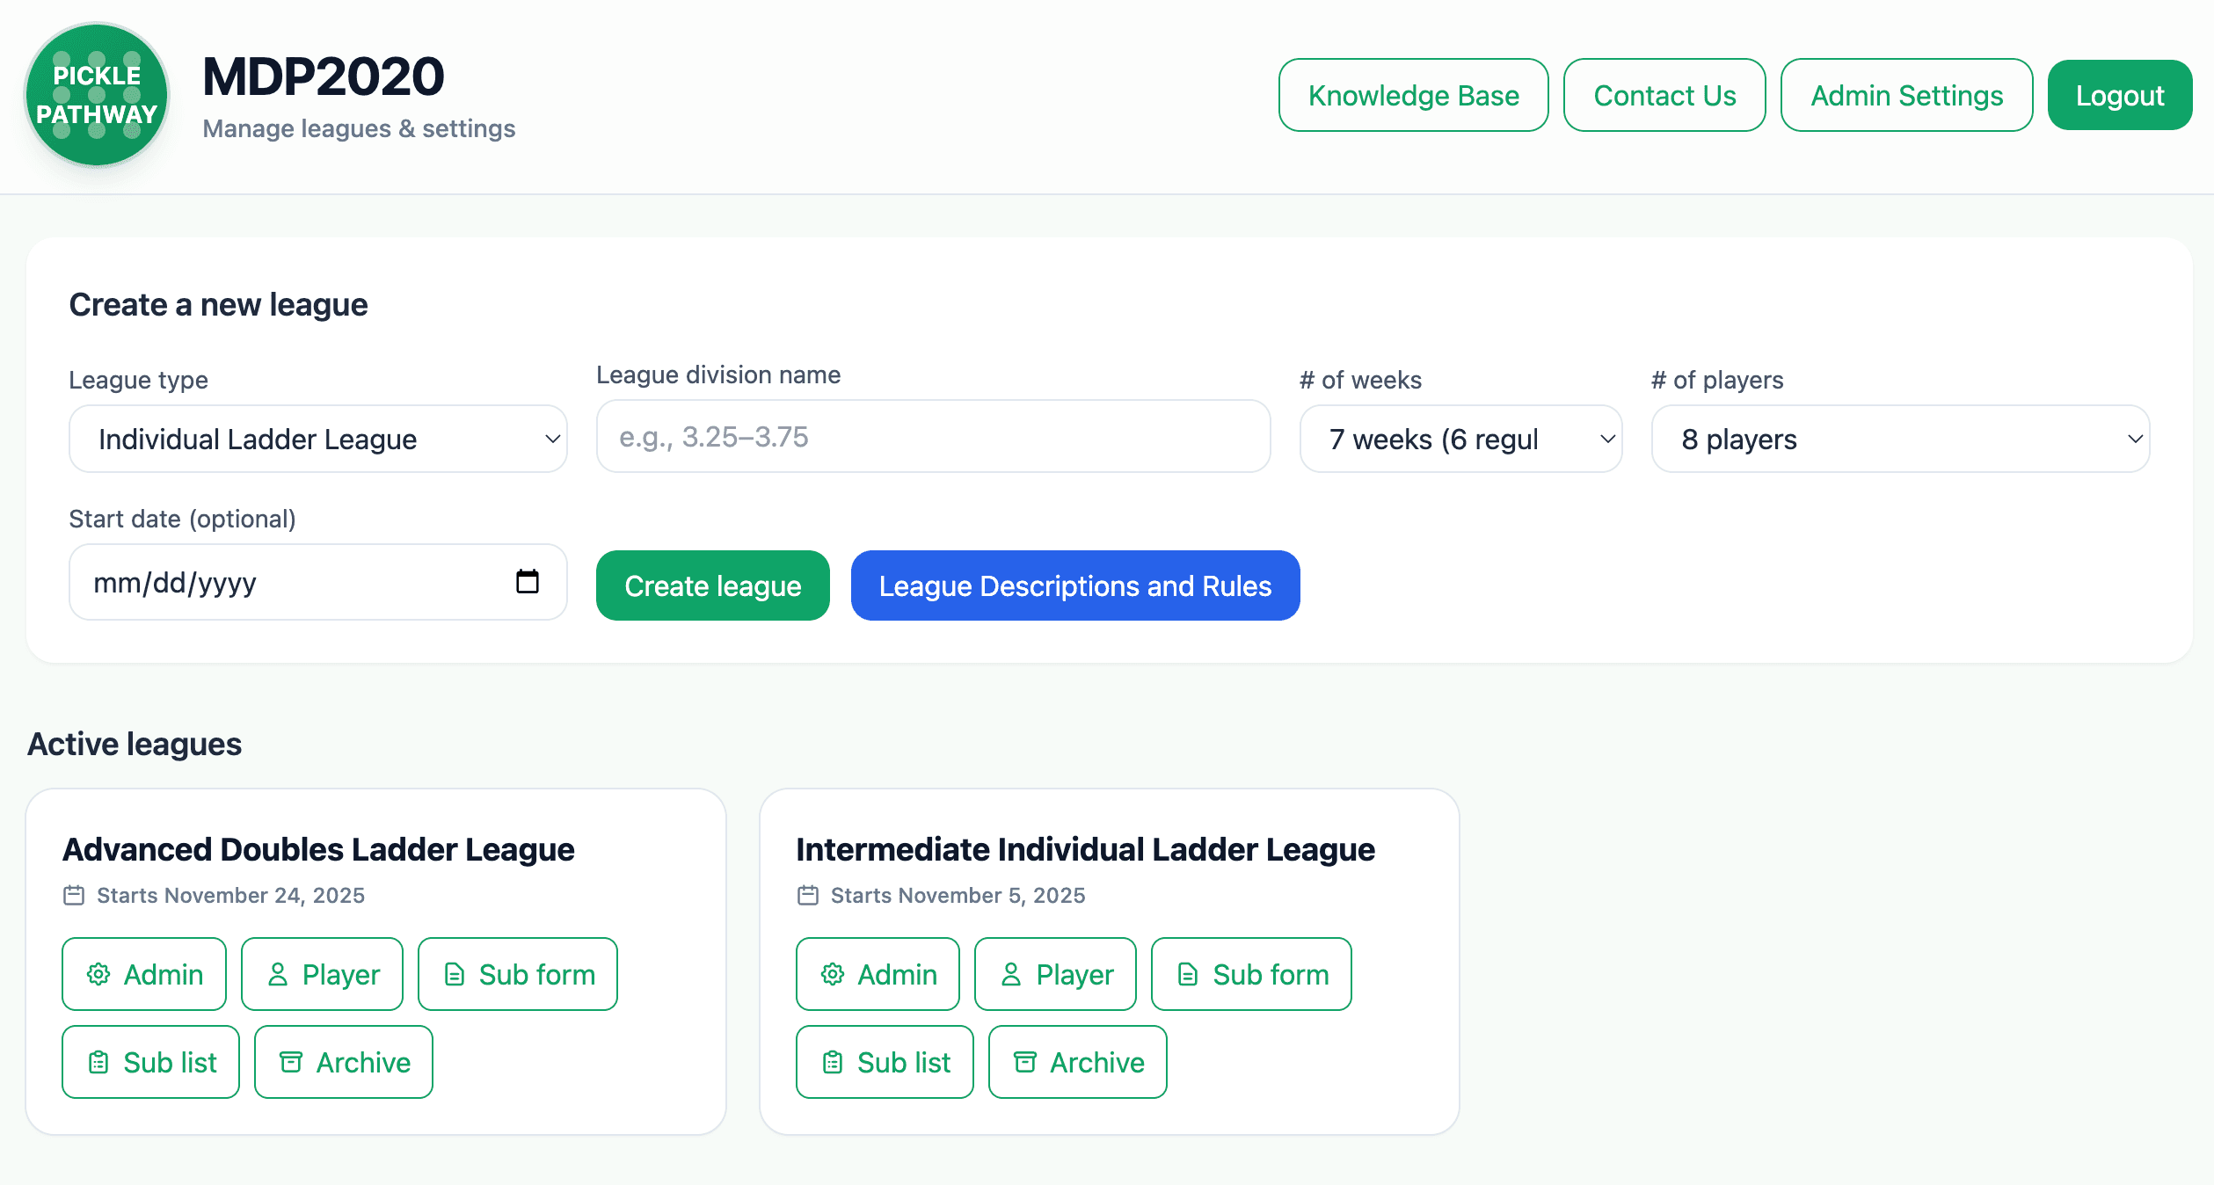The image size is (2214, 1185).
Task: Open Admin panel for Intermediate Individual Ladder League
Action: point(877,974)
